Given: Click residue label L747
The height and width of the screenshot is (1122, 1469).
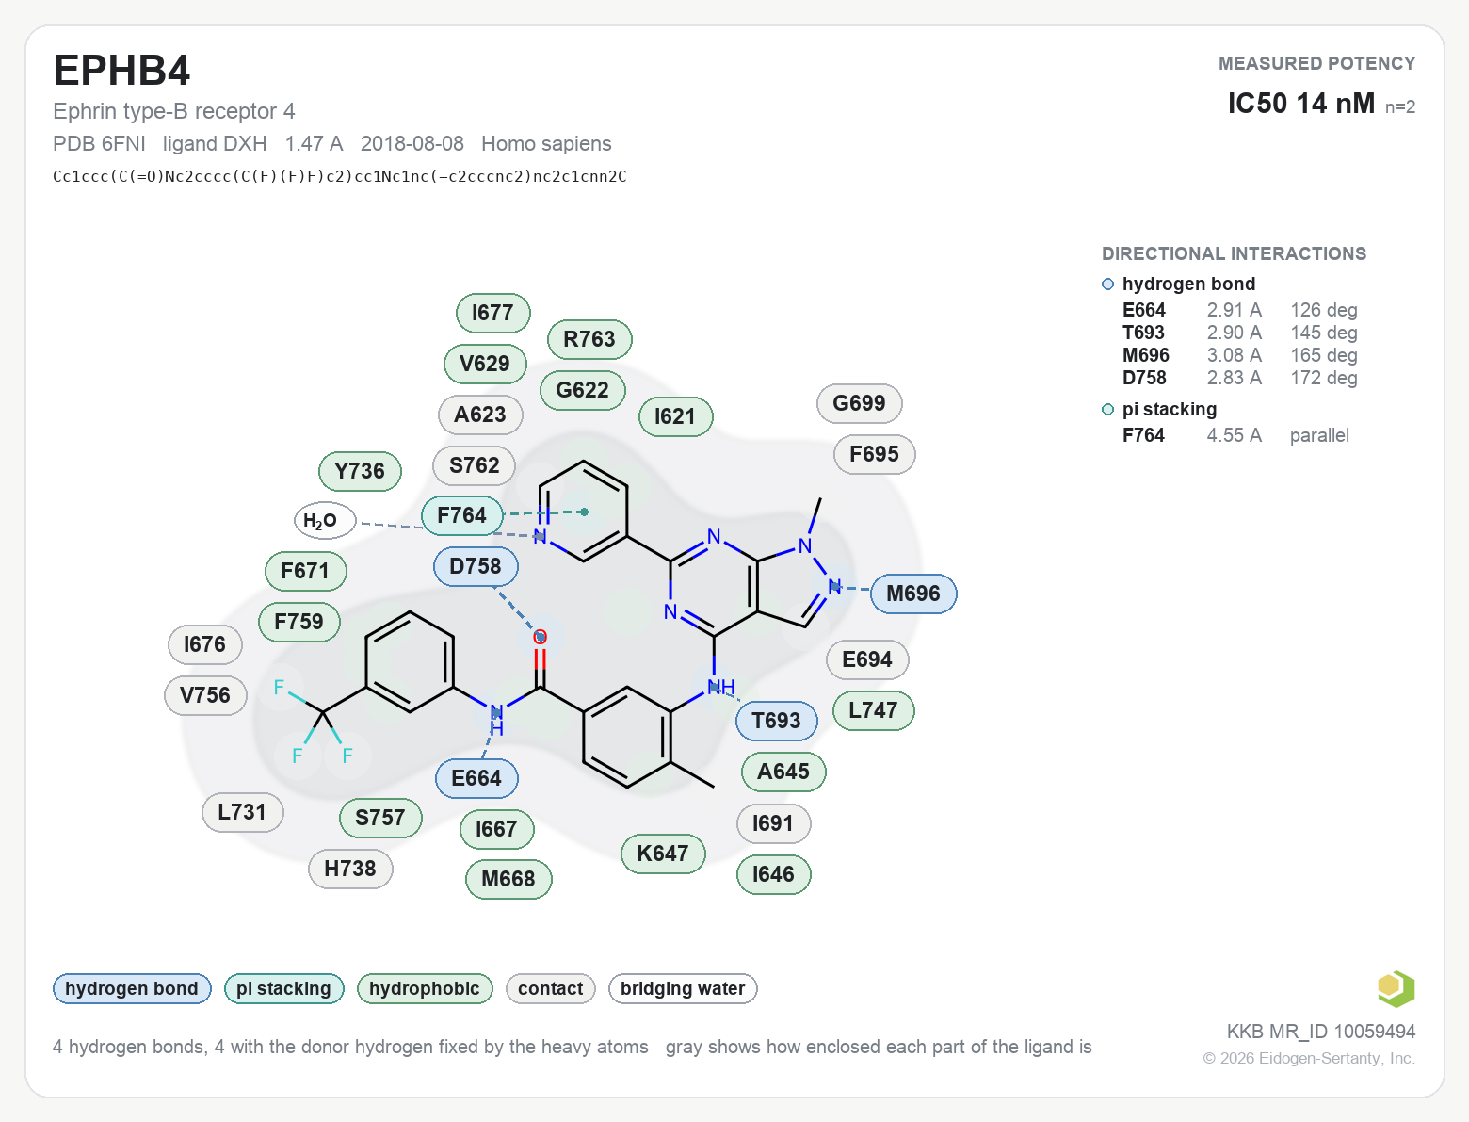Looking at the screenshot, I should coord(874,710).
